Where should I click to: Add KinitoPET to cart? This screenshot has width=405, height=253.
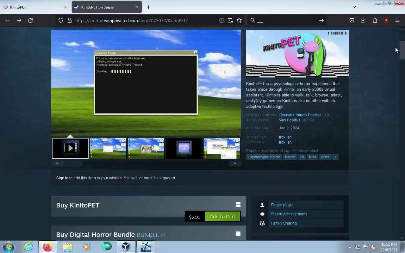(222, 217)
